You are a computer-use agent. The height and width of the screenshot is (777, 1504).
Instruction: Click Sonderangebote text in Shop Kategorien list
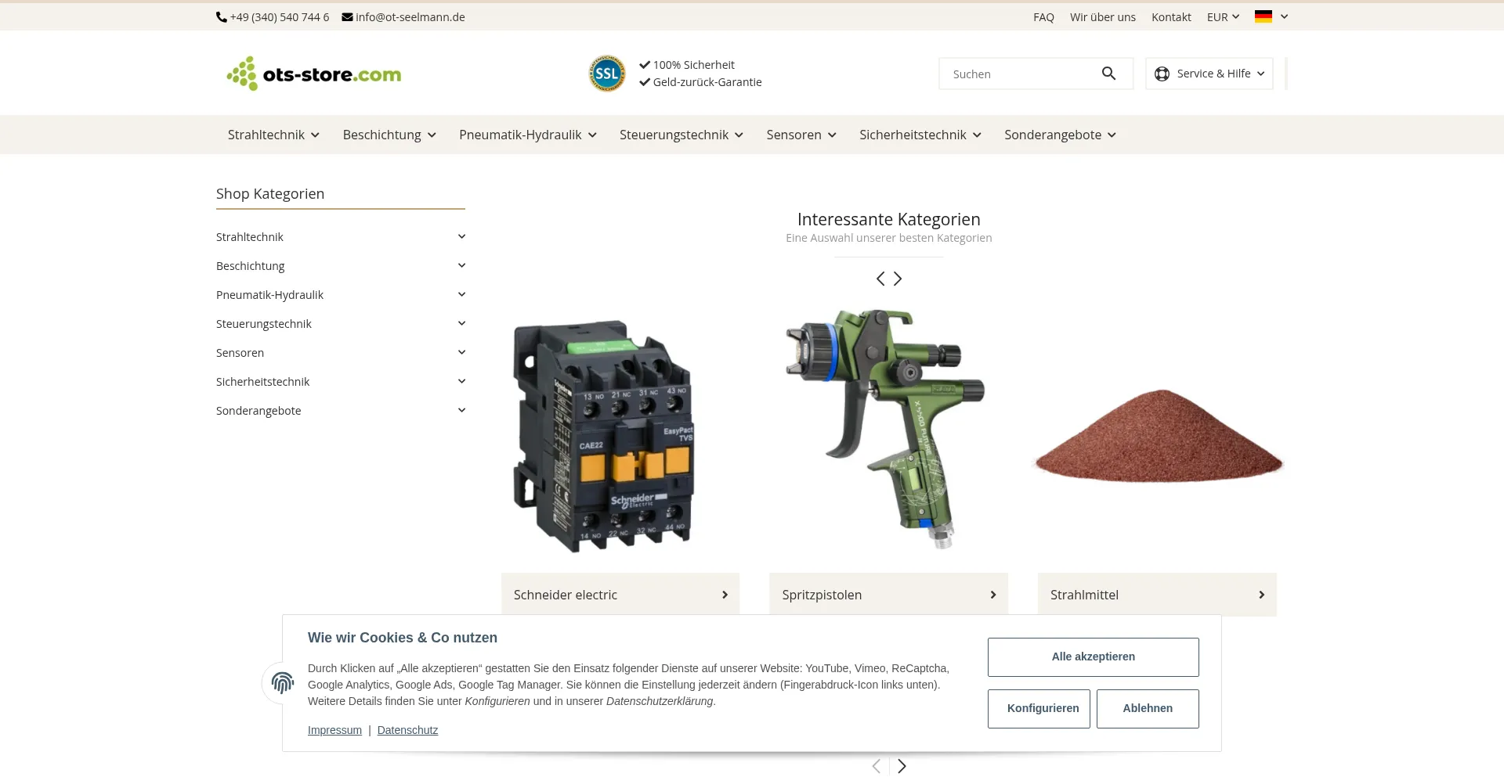(258, 411)
